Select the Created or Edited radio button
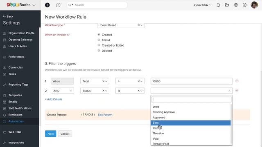The image size is (262, 147). (99, 45)
